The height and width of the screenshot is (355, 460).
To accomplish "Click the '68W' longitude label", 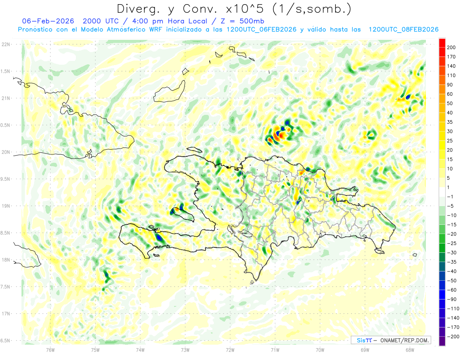I will [x=410, y=350].
